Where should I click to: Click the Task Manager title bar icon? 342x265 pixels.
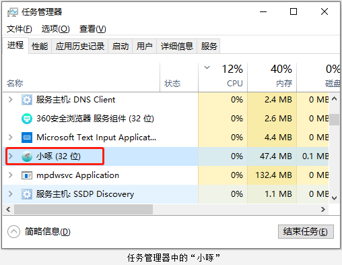[12, 12]
